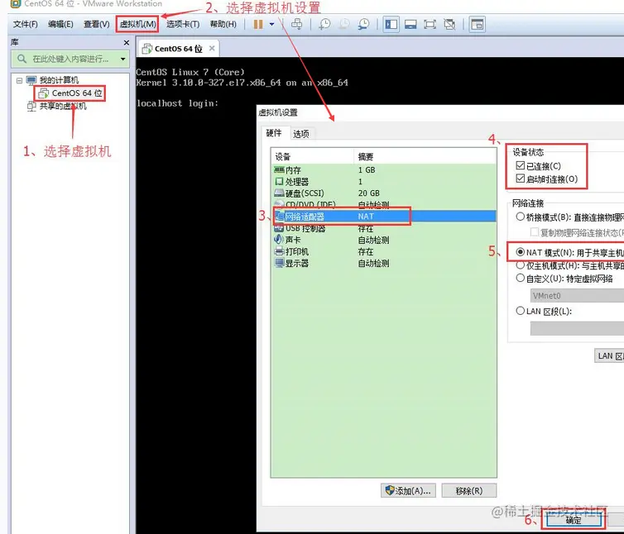Click the 硬盘(SCSI) hard disk icon
The height and width of the screenshot is (534, 624).
tap(279, 193)
